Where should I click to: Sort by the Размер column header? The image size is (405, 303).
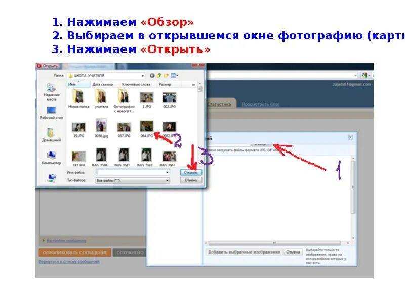169,84
